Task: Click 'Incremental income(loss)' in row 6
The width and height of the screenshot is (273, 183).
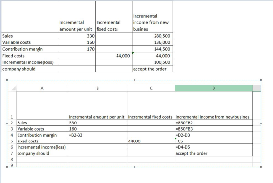Action: [41, 147]
